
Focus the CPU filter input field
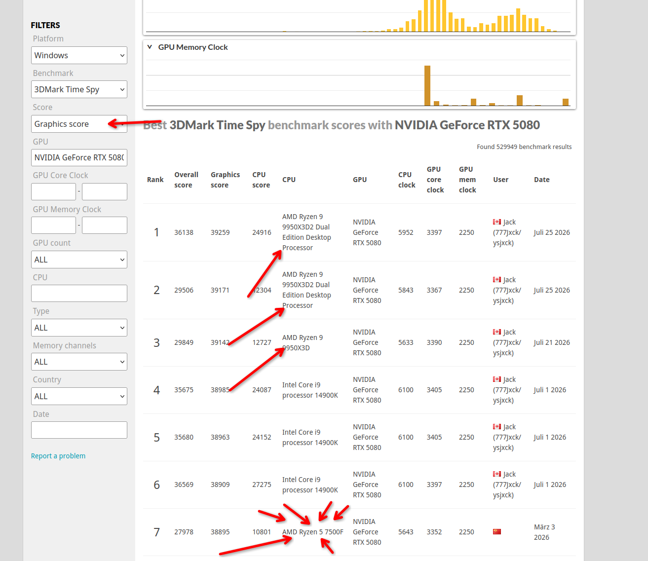(79, 293)
